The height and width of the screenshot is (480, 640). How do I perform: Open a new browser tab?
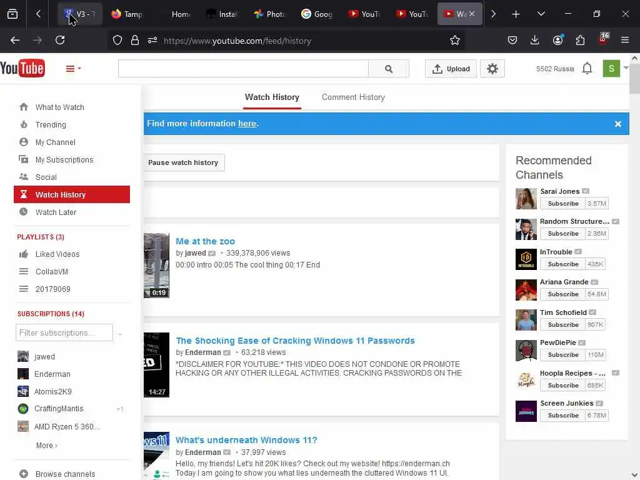point(516,14)
